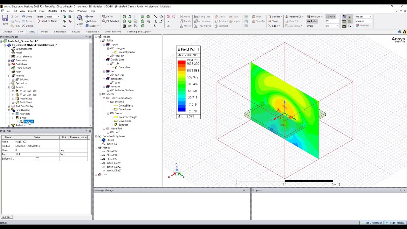Expand the port1 node
Screen dimensions: 407x229
(x=108, y=132)
